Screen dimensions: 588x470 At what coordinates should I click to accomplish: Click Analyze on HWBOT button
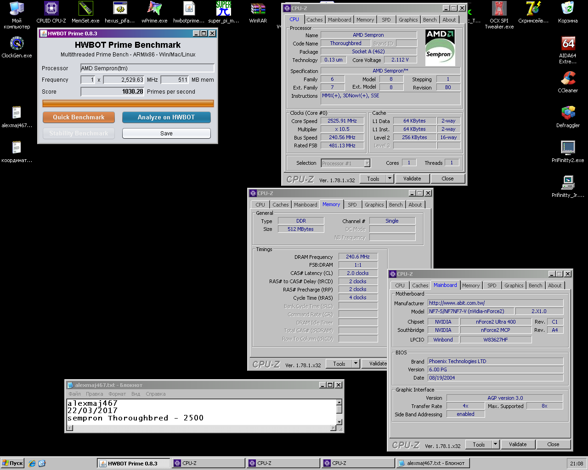pyautogui.click(x=166, y=117)
